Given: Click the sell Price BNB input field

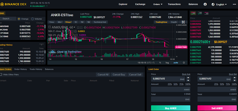Looking at the screenshot, I should (214, 79).
